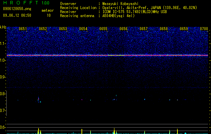Click the 0658 time marker
The height and width of the screenshot is (134, 211).
point(164,29)
